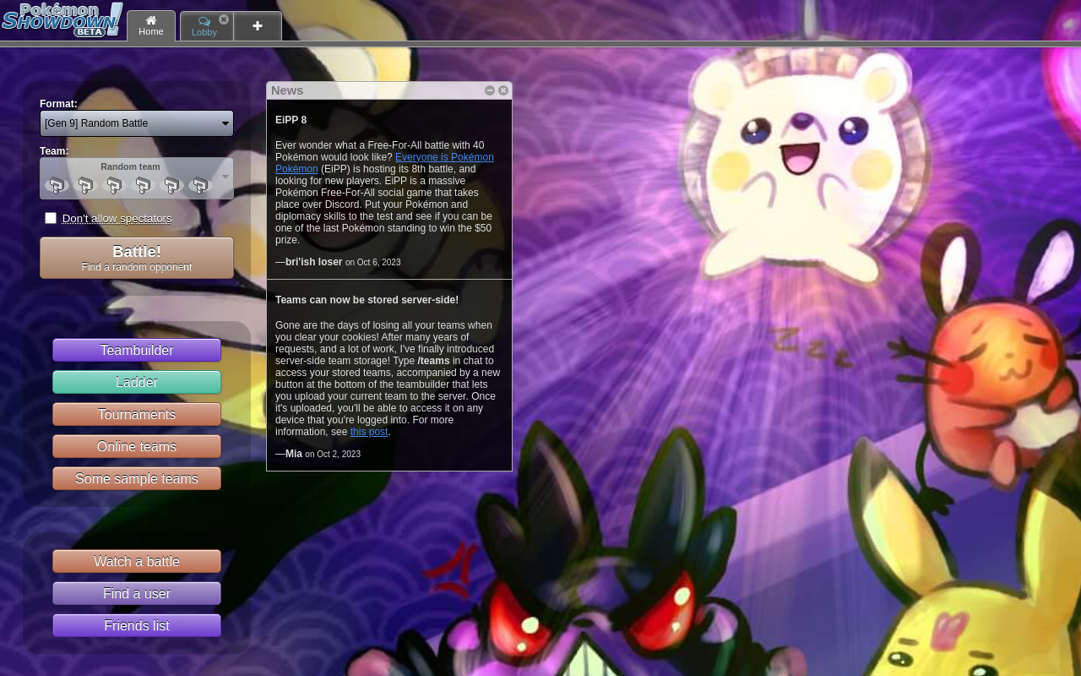Open the Teambuilder

point(137,351)
